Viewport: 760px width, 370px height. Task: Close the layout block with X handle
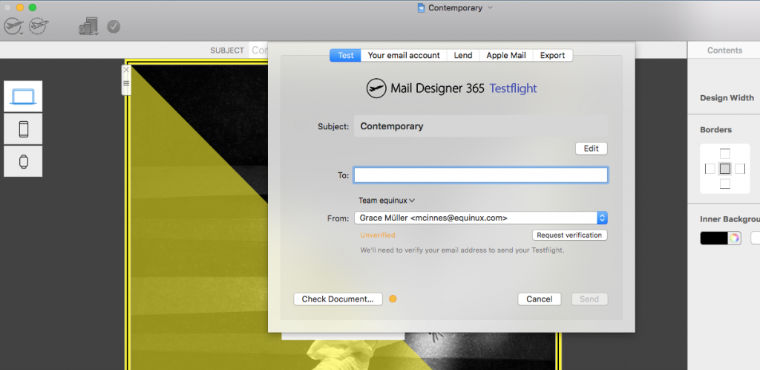[x=126, y=70]
